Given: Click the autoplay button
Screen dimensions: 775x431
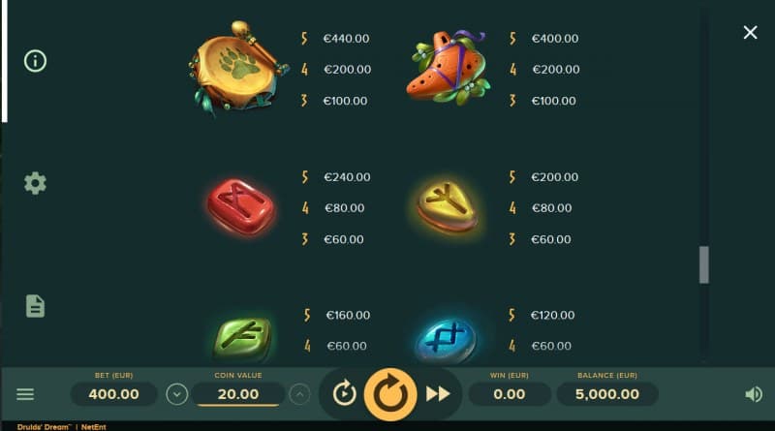Looking at the screenshot, I should click(x=344, y=394).
